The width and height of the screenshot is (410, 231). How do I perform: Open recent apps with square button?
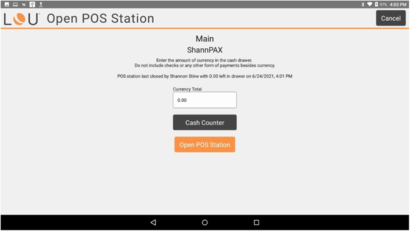(256, 222)
